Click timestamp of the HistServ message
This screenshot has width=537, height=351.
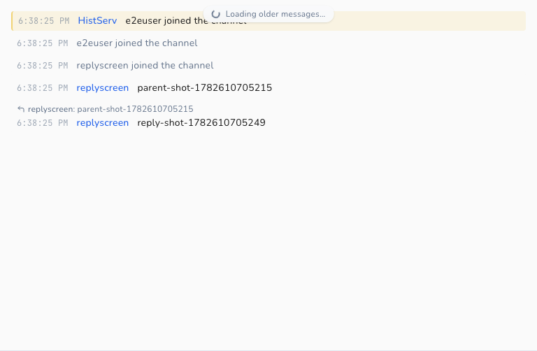pyautogui.click(x=44, y=21)
